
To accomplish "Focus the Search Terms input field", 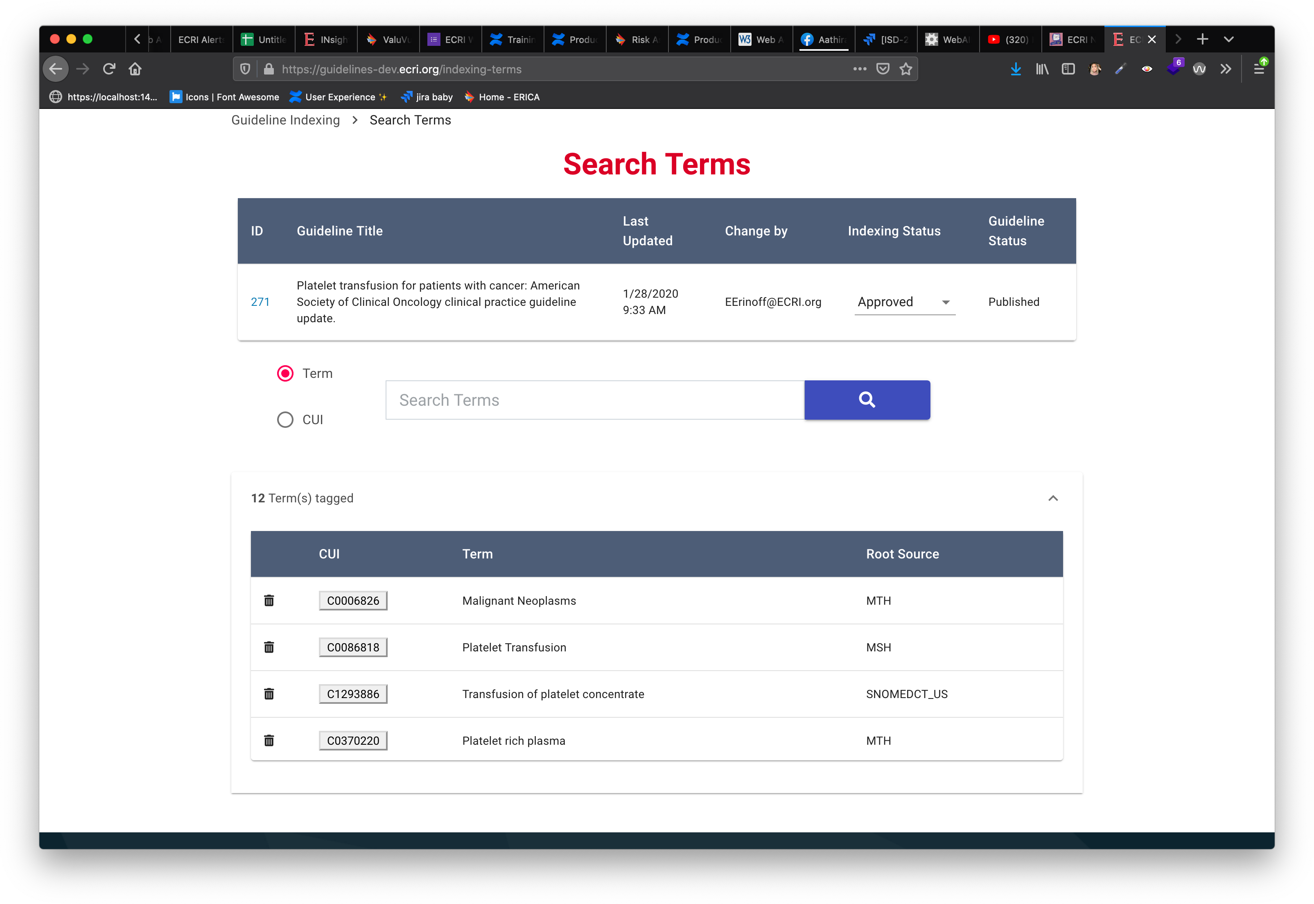I will click(x=594, y=400).
